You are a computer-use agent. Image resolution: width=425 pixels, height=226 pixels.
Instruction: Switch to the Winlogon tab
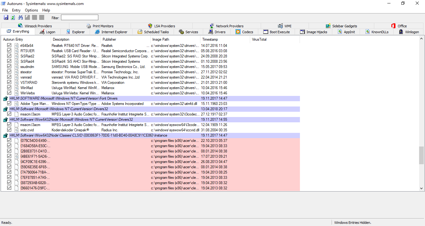tap(409, 32)
